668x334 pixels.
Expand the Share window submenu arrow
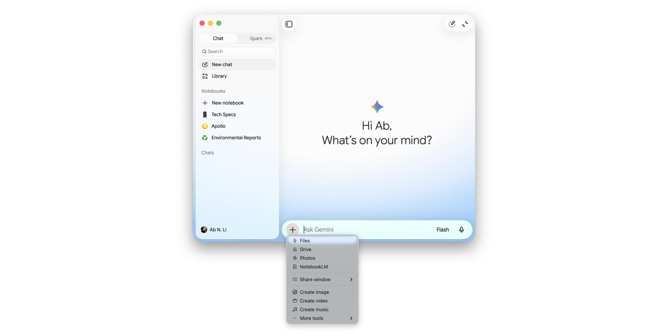351,279
